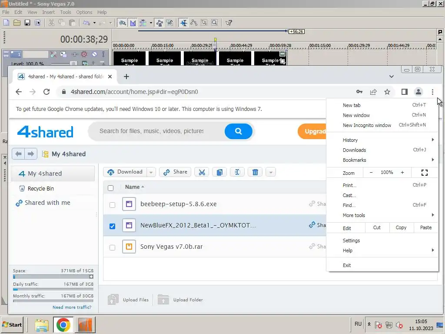The width and height of the screenshot is (445, 334).
Task: Click the What's This help icon in Vegas
Action: tap(229, 23)
